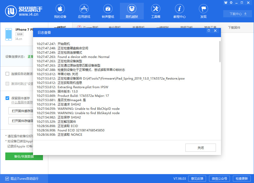This screenshot has width=254, height=183.
Task: Minimize the main 爱思助手 window
Action: click(236, 3)
